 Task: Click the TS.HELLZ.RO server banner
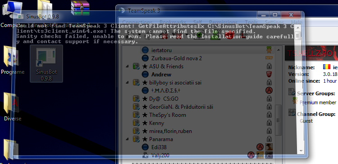click(x=311, y=53)
